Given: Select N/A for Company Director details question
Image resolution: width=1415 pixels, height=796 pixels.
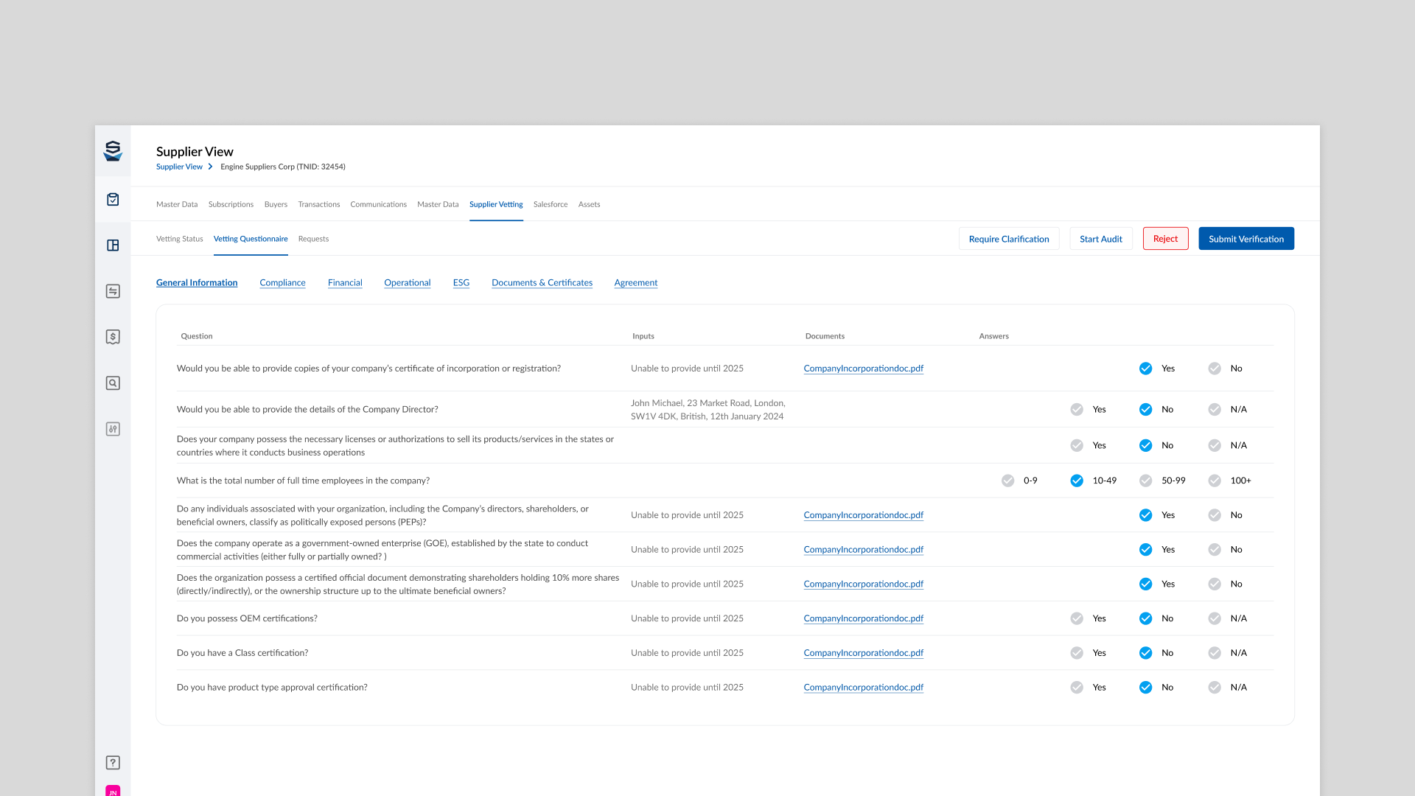Looking at the screenshot, I should (x=1215, y=409).
